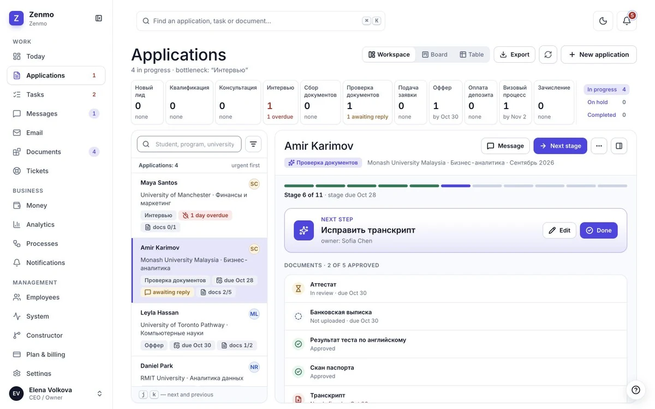Click the Проверка документов stage badge in header

323,163
